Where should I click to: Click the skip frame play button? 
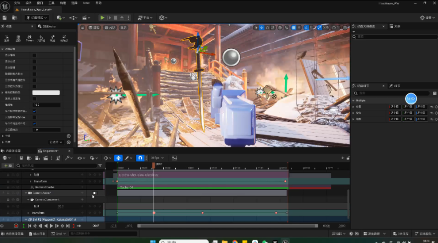[x=109, y=17]
